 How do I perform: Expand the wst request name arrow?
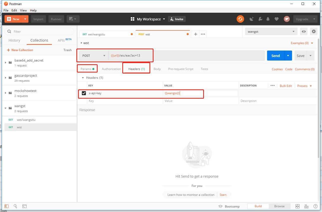[81, 43]
